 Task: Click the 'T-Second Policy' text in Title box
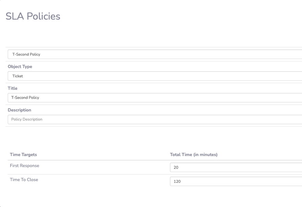(25, 98)
